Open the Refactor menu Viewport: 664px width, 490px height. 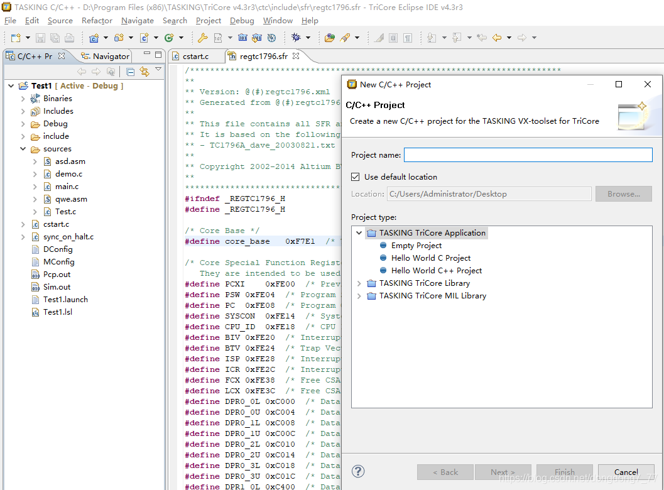(97, 21)
